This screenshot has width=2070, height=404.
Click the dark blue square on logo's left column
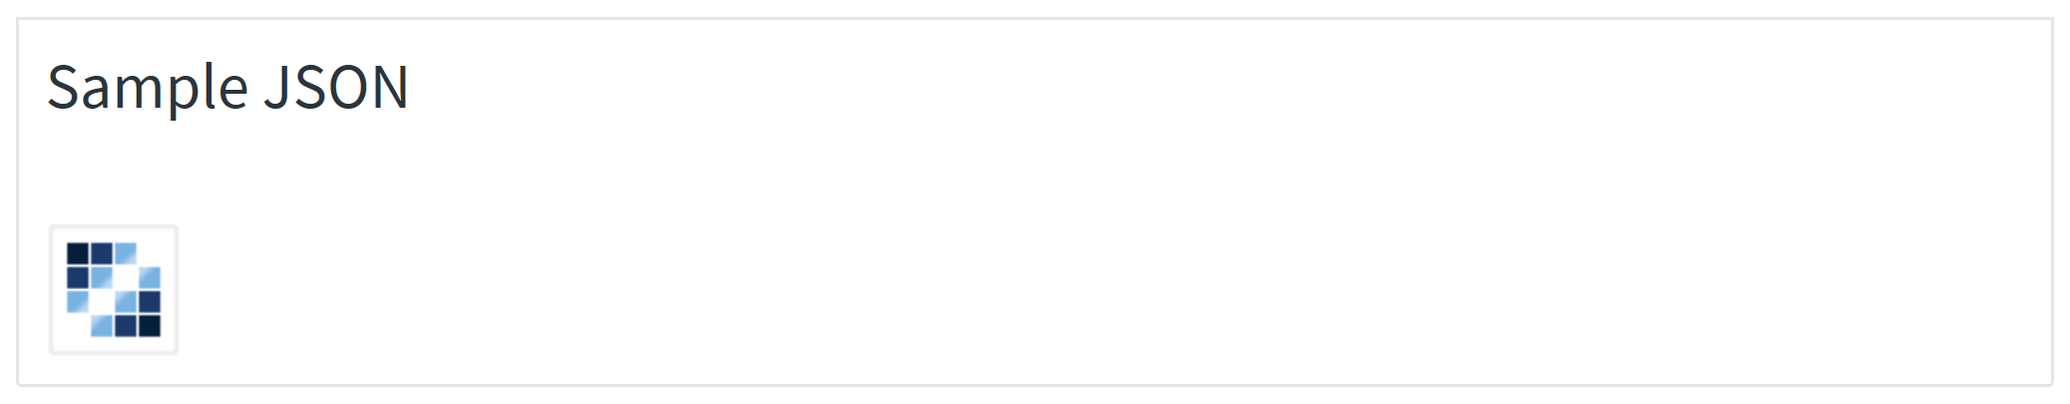(x=78, y=277)
